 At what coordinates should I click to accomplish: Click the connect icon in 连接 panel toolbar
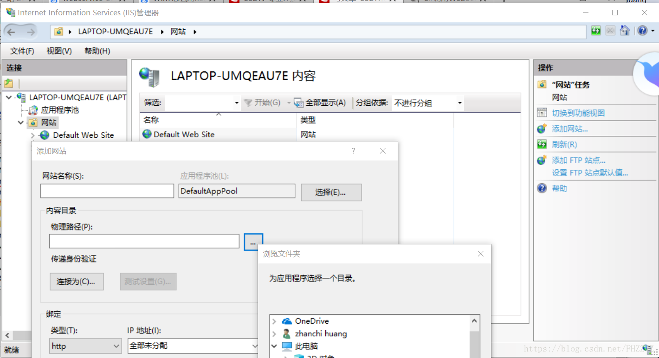(8, 83)
